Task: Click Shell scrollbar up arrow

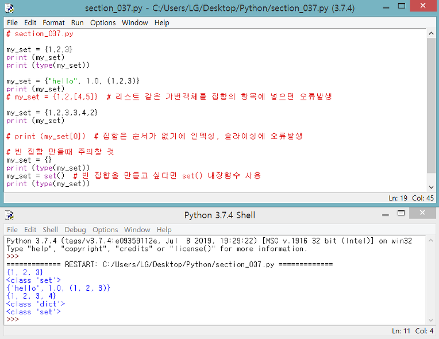Action: [430, 241]
